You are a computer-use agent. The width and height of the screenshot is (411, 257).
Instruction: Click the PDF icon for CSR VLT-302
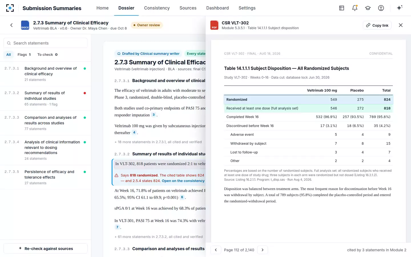214,25
